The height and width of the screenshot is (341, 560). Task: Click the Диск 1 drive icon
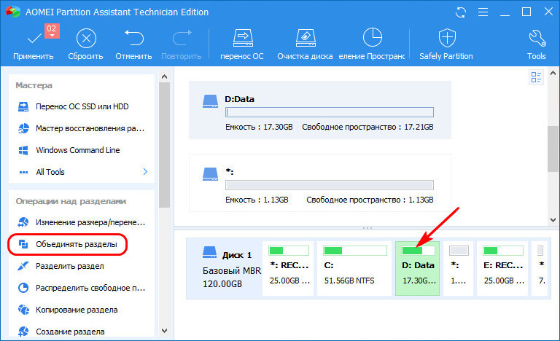click(210, 252)
